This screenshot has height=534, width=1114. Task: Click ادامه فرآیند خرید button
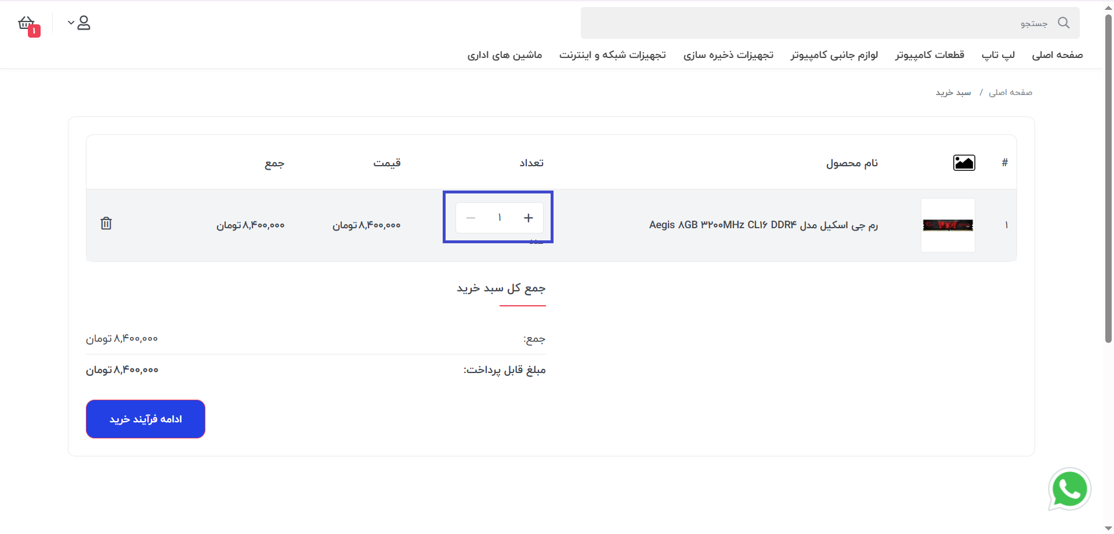pyautogui.click(x=146, y=419)
